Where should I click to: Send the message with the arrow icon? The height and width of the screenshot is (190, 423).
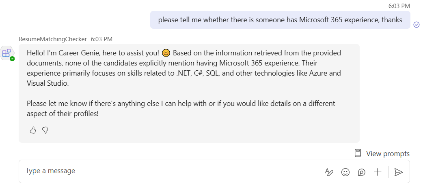coord(399,172)
